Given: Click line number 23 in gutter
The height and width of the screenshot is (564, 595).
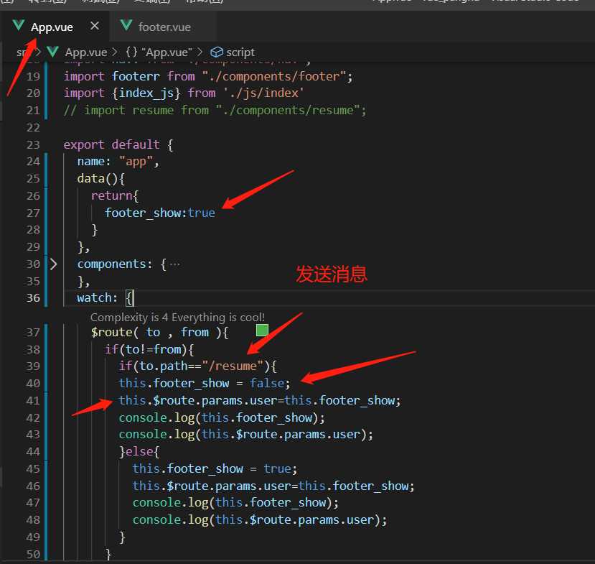Looking at the screenshot, I should coord(33,144).
